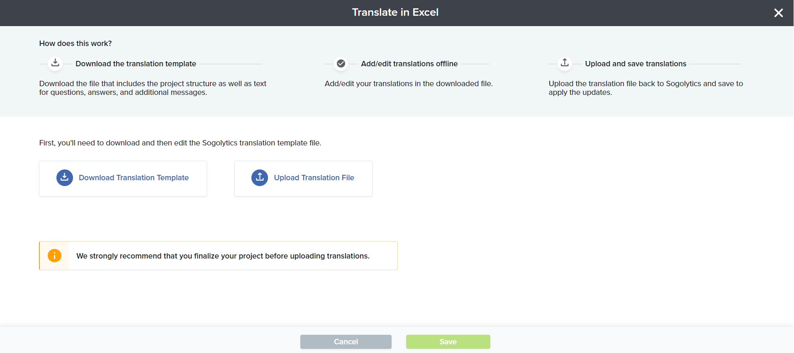Click the Download the translation template step label
This screenshot has height=353, width=794.
coord(135,63)
